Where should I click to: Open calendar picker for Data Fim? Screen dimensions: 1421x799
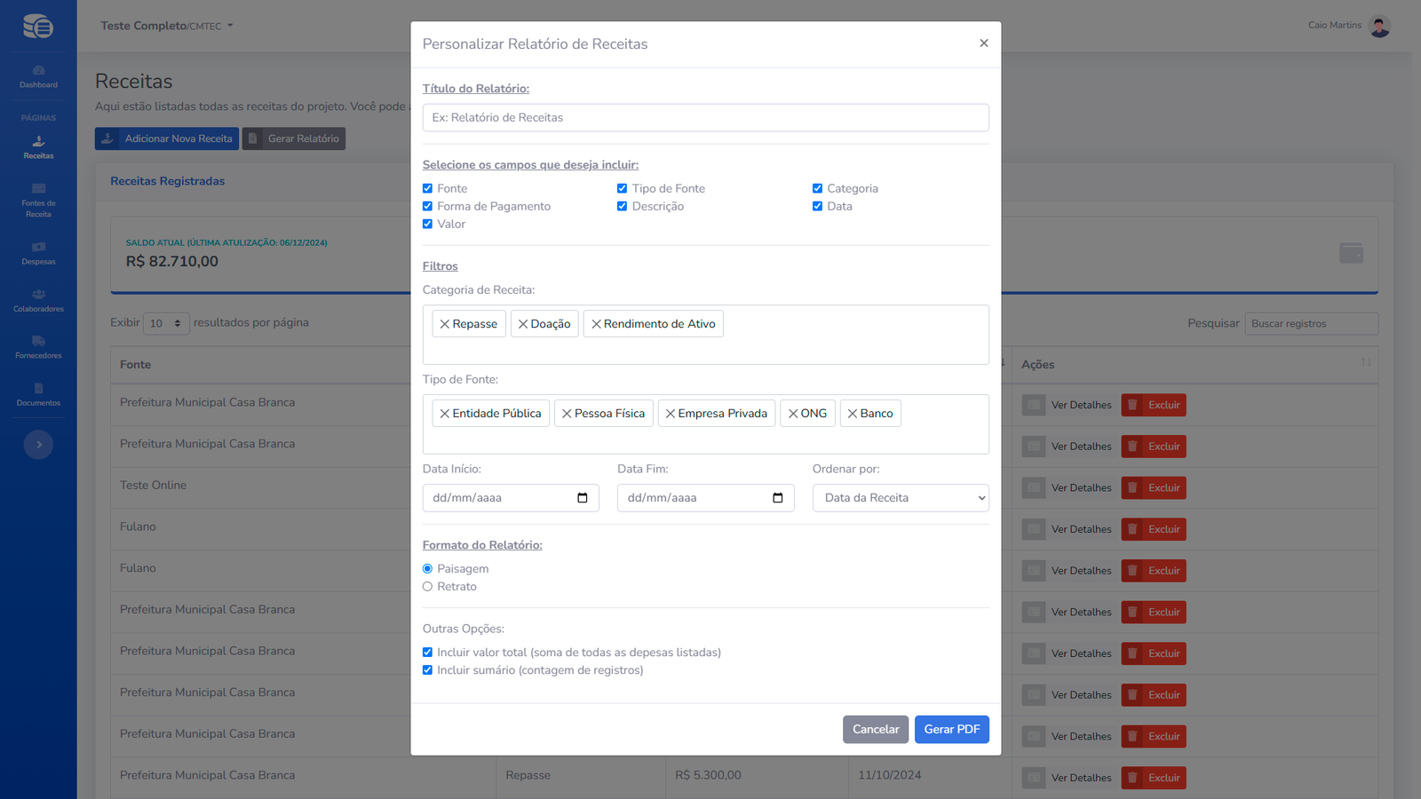777,498
